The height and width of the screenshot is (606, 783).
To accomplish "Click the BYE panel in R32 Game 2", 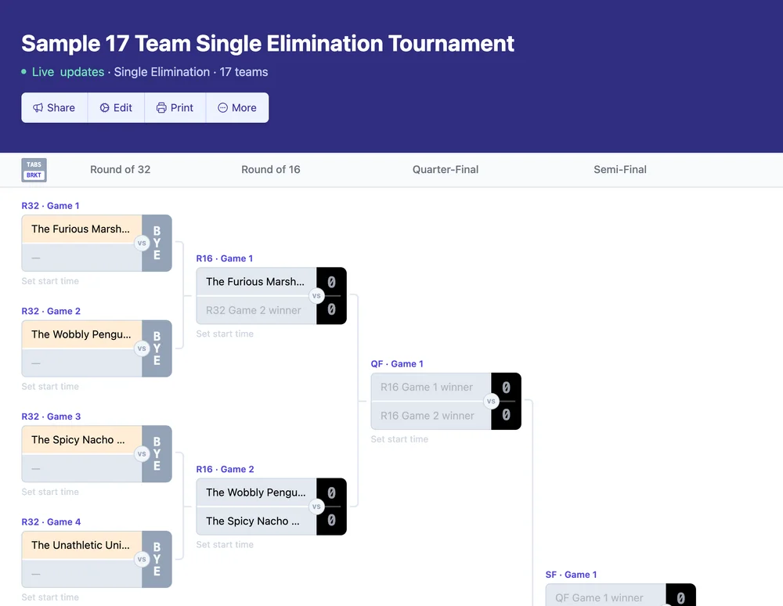I will [157, 348].
